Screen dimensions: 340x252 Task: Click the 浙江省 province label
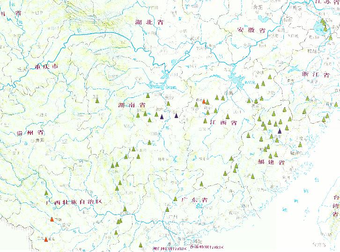click(x=315, y=74)
